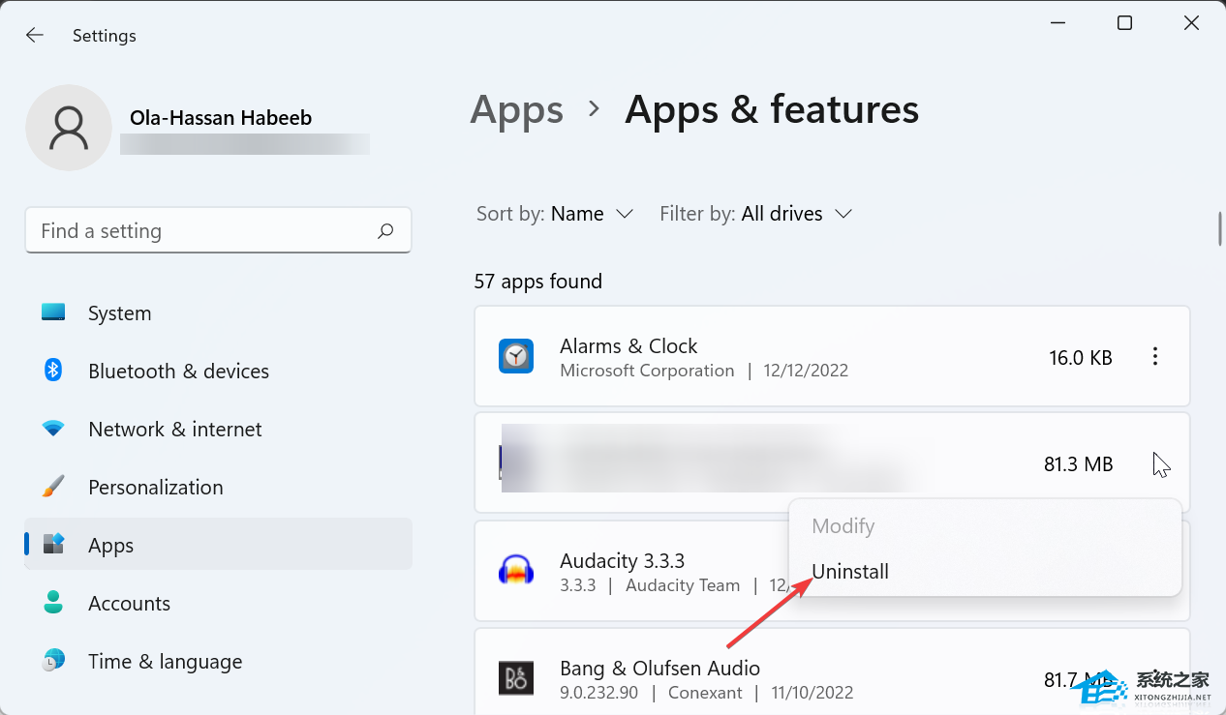Image resolution: width=1226 pixels, height=715 pixels.
Task: Open Time & language settings
Action: (x=165, y=662)
